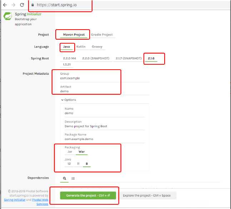Edit the Group field com.example

(105, 78)
